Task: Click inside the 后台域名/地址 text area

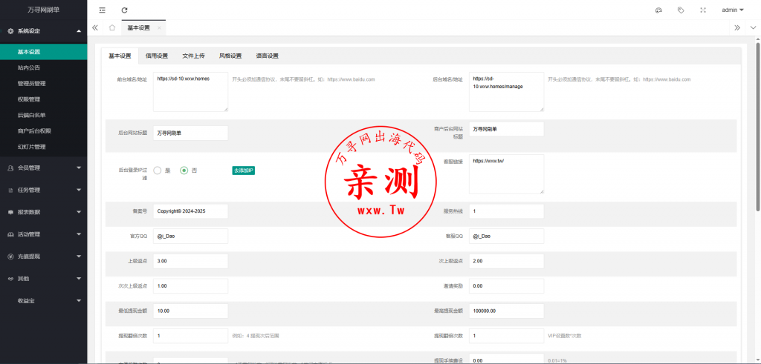Action: coord(506,92)
